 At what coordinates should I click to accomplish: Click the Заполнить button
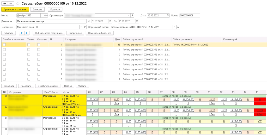click(9, 86)
